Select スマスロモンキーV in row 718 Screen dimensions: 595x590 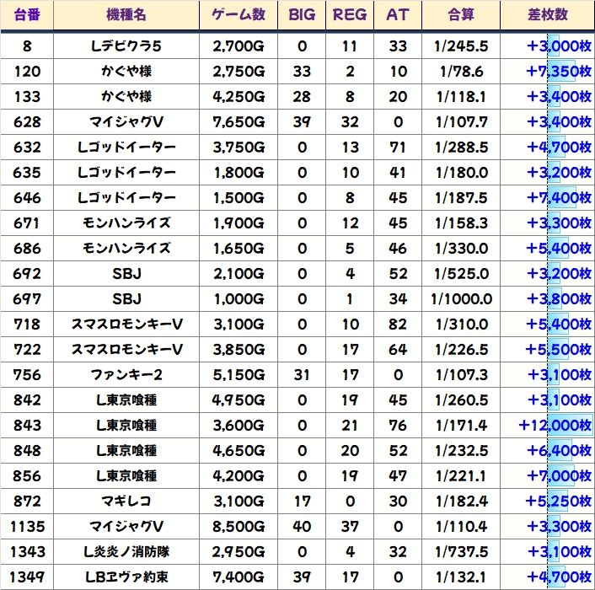[x=126, y=324]
